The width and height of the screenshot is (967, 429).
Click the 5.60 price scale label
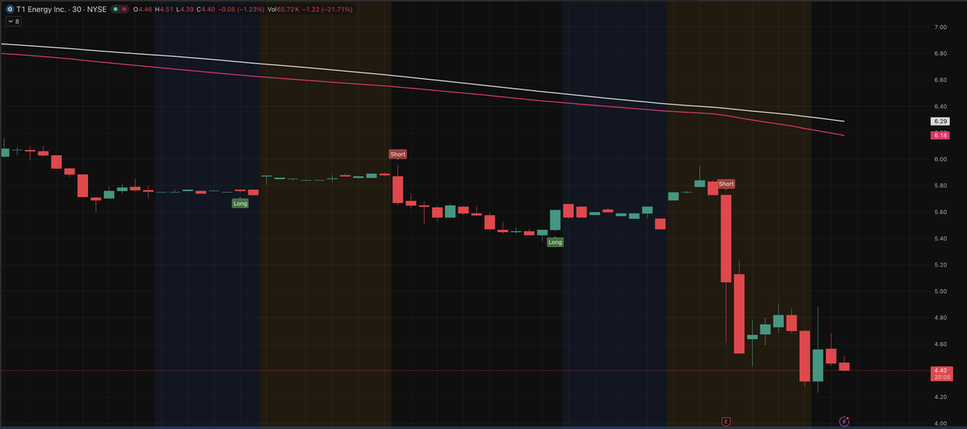pos(940,212)
